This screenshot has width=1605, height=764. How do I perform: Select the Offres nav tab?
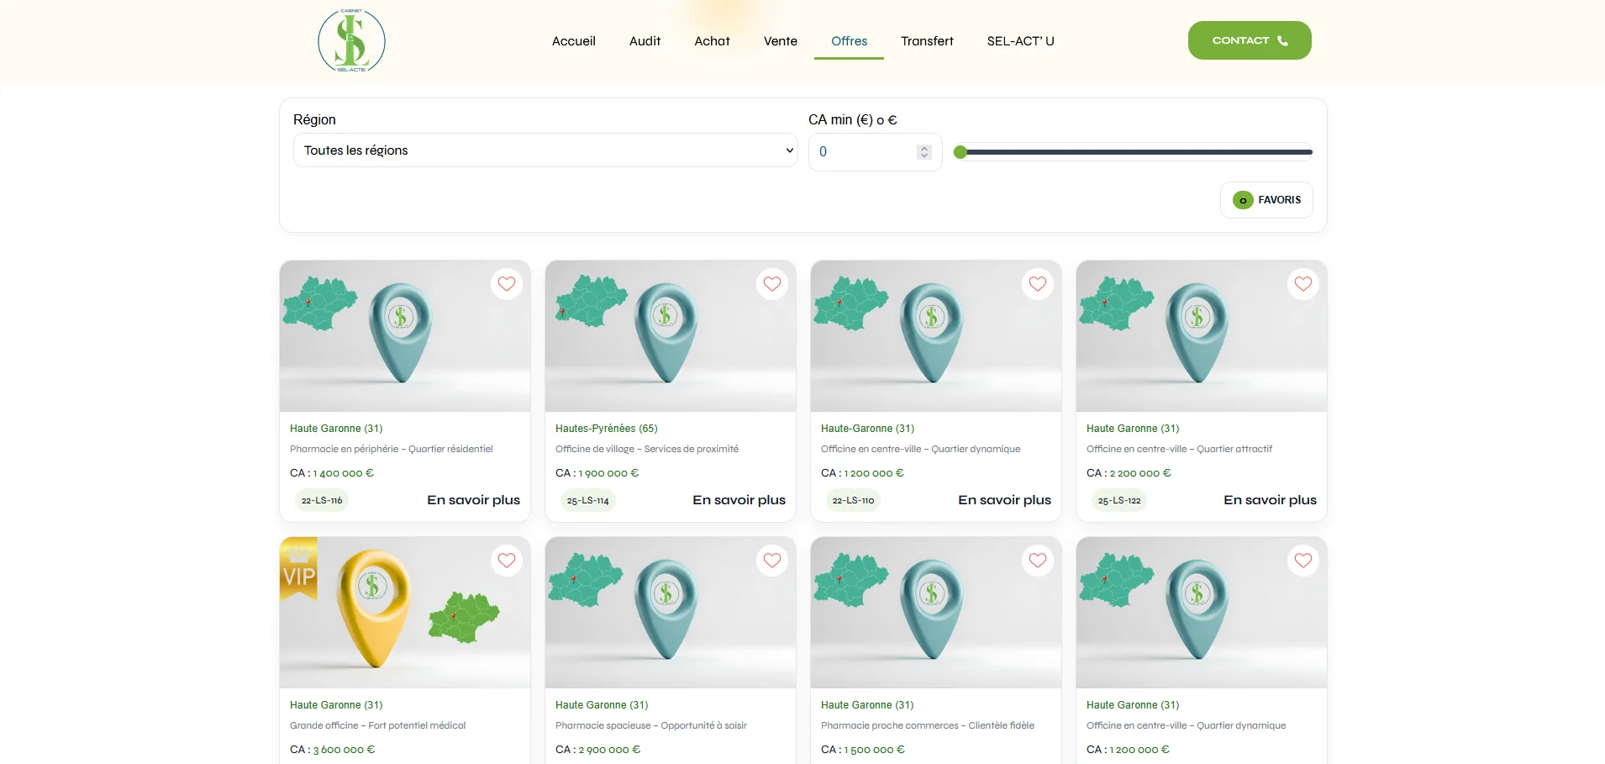(849, 41)
